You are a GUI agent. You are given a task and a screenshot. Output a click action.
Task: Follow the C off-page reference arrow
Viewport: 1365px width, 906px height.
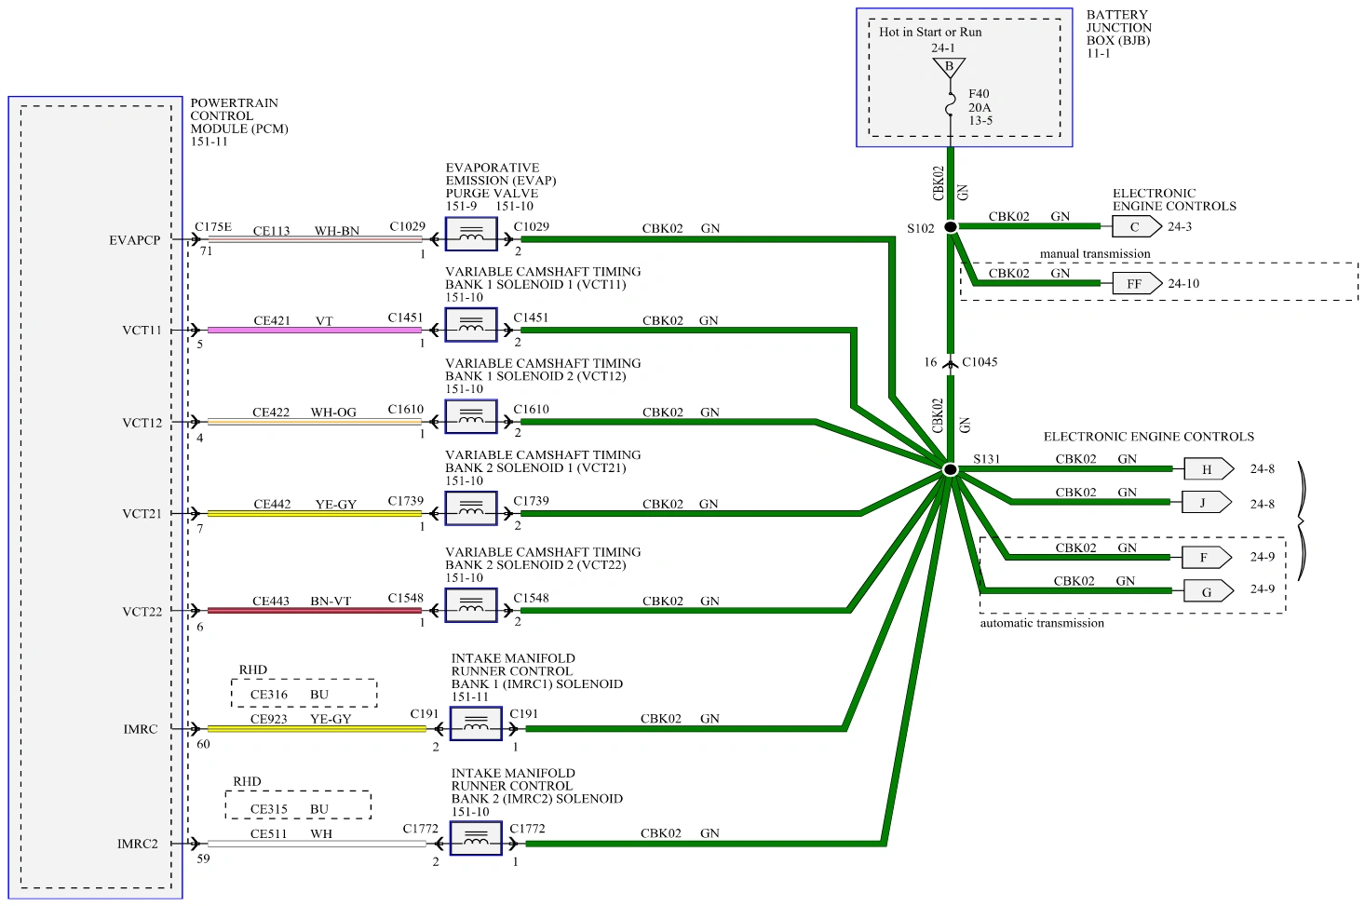point(1137,226)
